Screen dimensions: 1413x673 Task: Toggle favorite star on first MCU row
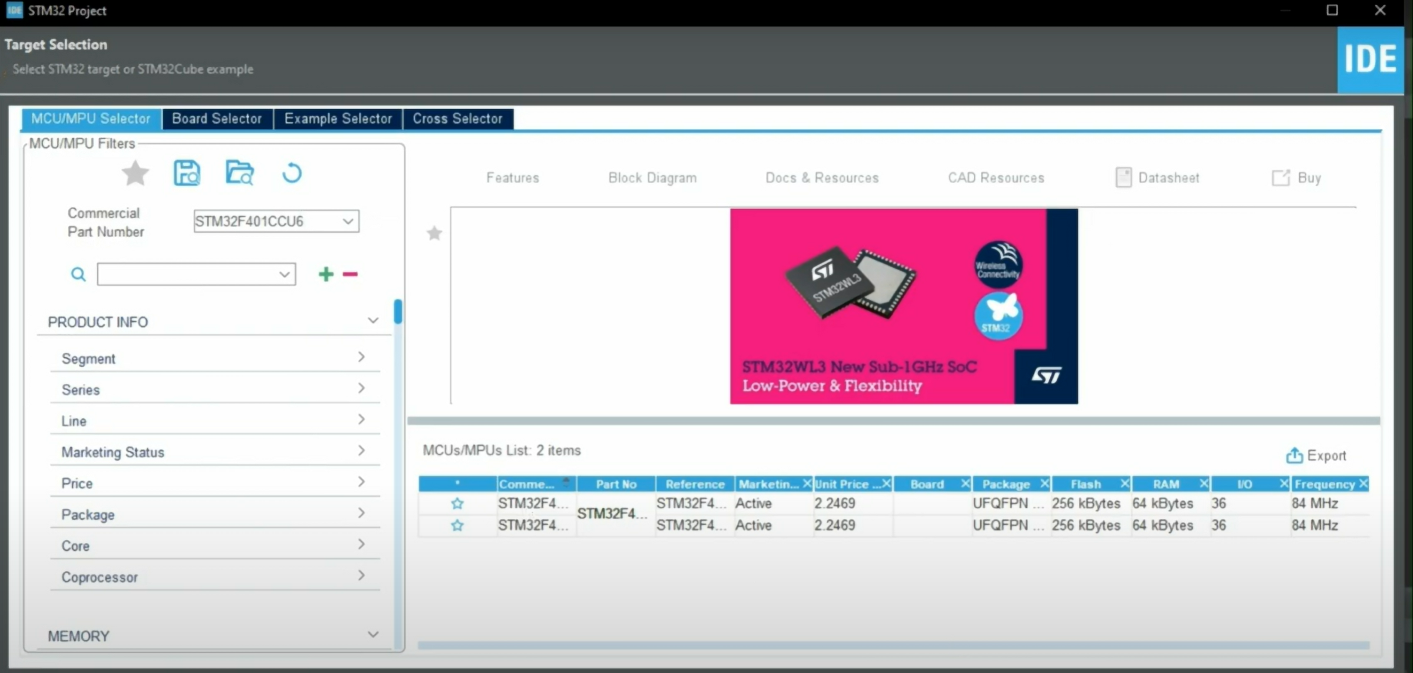[457, 504]
